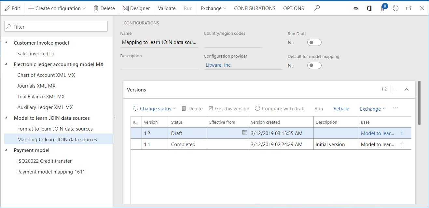The image size is (429, 208).
Task: Click Get this version
Action: pyautogui.click(x=229, y=109)
